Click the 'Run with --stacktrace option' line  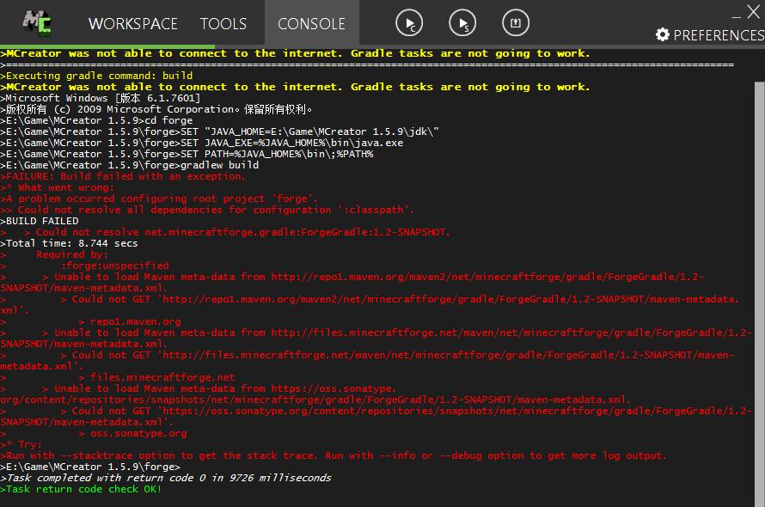(x=334, y=455)
